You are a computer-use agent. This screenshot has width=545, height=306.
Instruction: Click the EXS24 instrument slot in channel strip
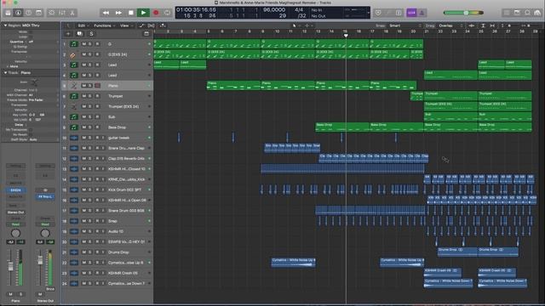[x=15, y=190]
